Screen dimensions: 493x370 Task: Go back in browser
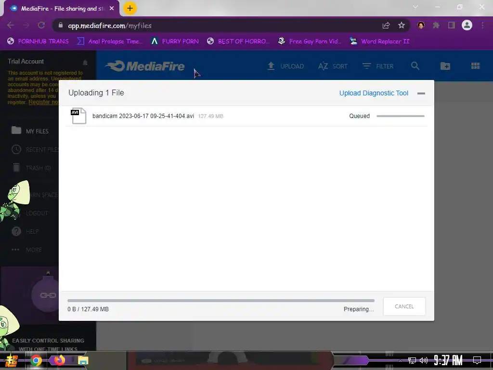[11, 25]
